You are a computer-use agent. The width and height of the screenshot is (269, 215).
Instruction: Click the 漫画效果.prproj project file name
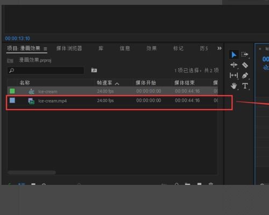coord(35,60)
